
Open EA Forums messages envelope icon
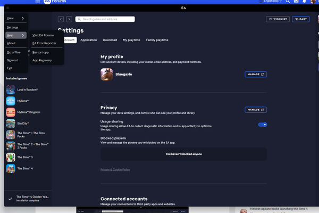pyautogui.click(x=296, y=1)
